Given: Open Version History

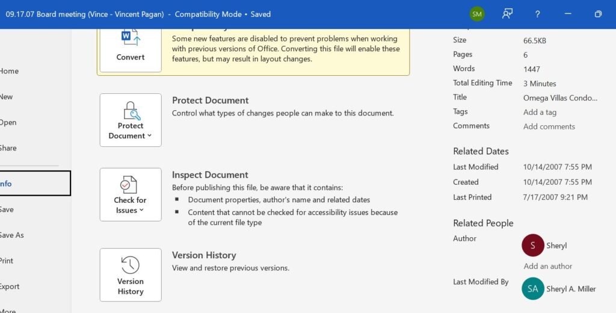Looking at the screenshot, I should [131, 275].
